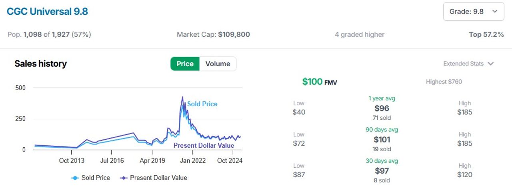Viewport: 512px width, 196px height.
Task: Click the Highest $760 text
Action: (444, 82)
